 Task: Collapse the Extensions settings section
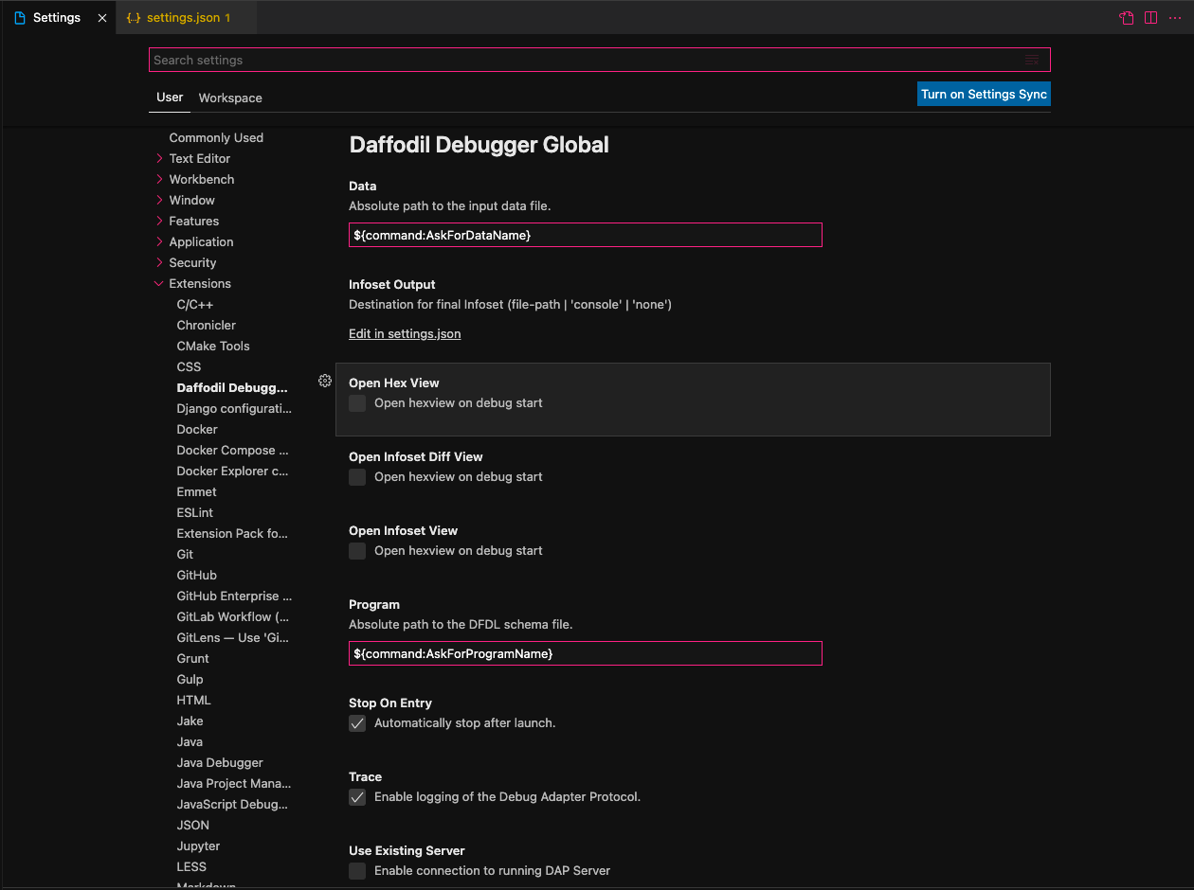pyautogui.click(x=159, y=283)
